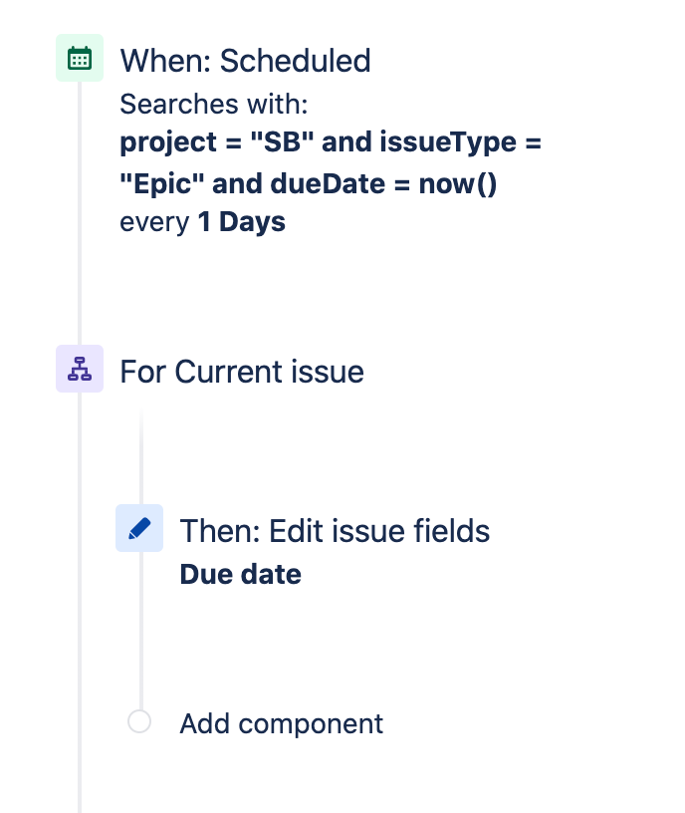
Task: Click the bold "Due date" field label
Action: [240, 575]
